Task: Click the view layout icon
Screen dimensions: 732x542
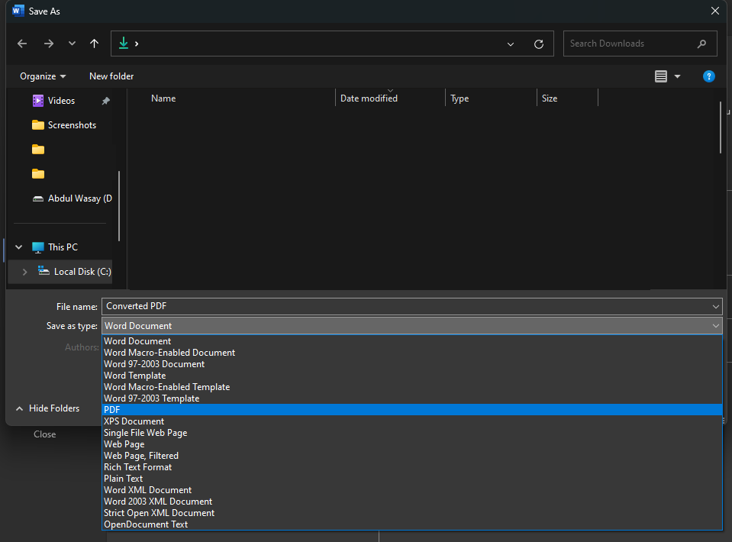Action: click(661, 76)
